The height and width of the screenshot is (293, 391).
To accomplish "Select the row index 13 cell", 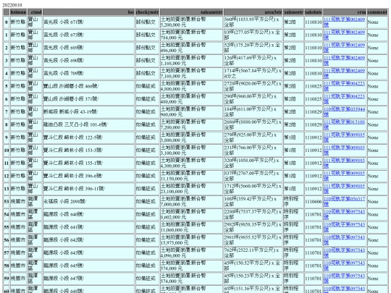I will (7, 189).
